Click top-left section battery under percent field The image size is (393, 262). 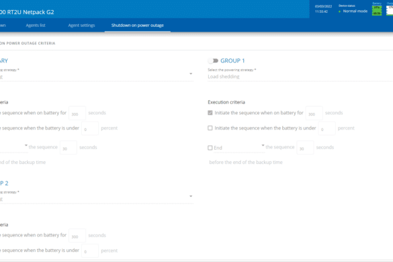pyautogui.click(x=90, y=128)
